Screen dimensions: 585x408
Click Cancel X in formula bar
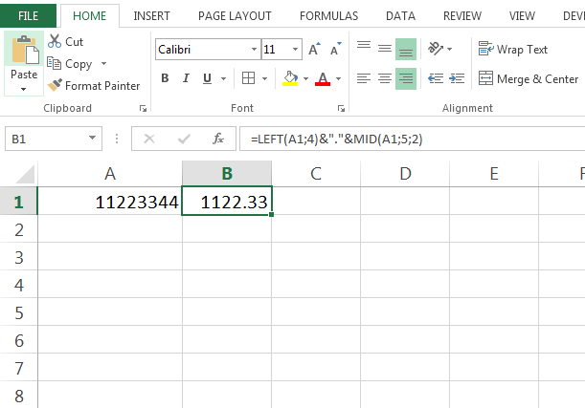[x=149, y=139]
